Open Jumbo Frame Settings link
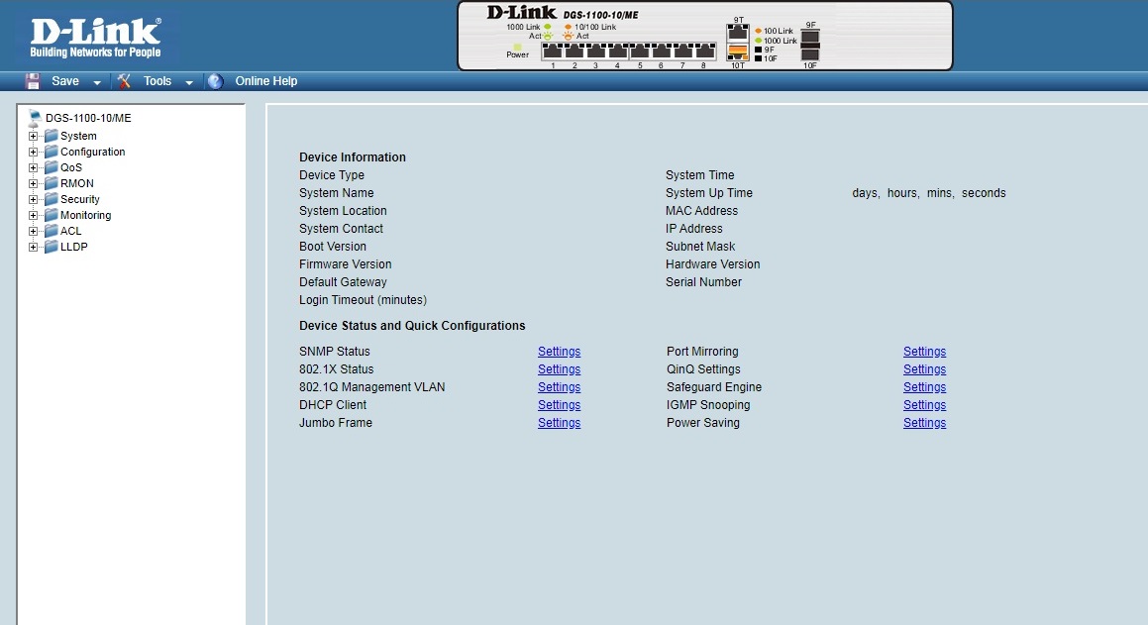Image resolution: width=1148 pixels, height=625 pixels. click(559, 423)
